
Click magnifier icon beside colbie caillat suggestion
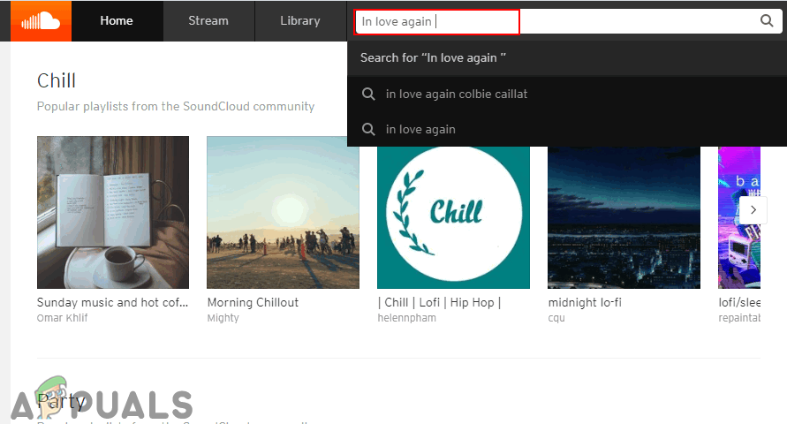tap(369, 94)
